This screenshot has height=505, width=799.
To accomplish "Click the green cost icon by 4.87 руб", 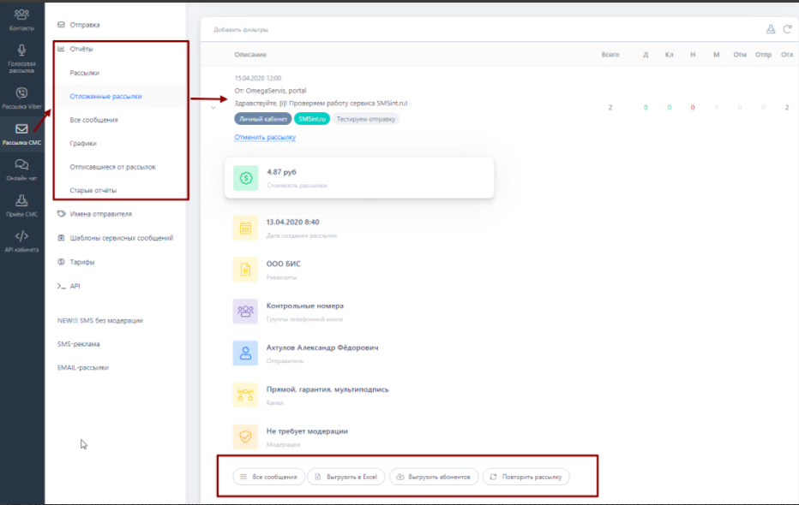I will click(245, 178).
